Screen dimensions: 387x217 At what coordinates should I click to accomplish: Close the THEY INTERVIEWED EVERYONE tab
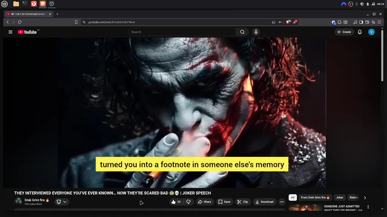50,14
